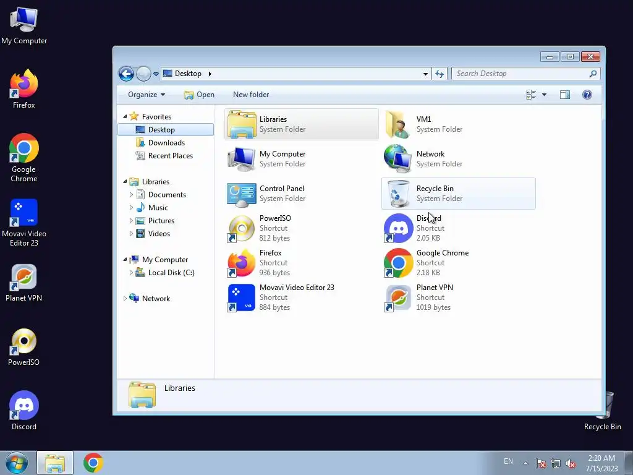Select the Planet VPN shortcut in Explorer

point(458,297)
